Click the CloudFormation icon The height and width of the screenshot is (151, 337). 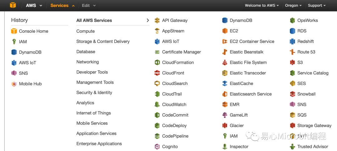pos(157,62)
